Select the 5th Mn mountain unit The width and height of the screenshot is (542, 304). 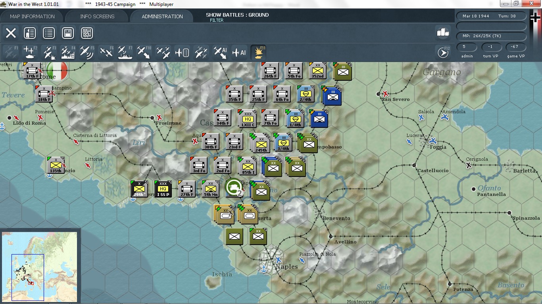click(x=211, y=189)
